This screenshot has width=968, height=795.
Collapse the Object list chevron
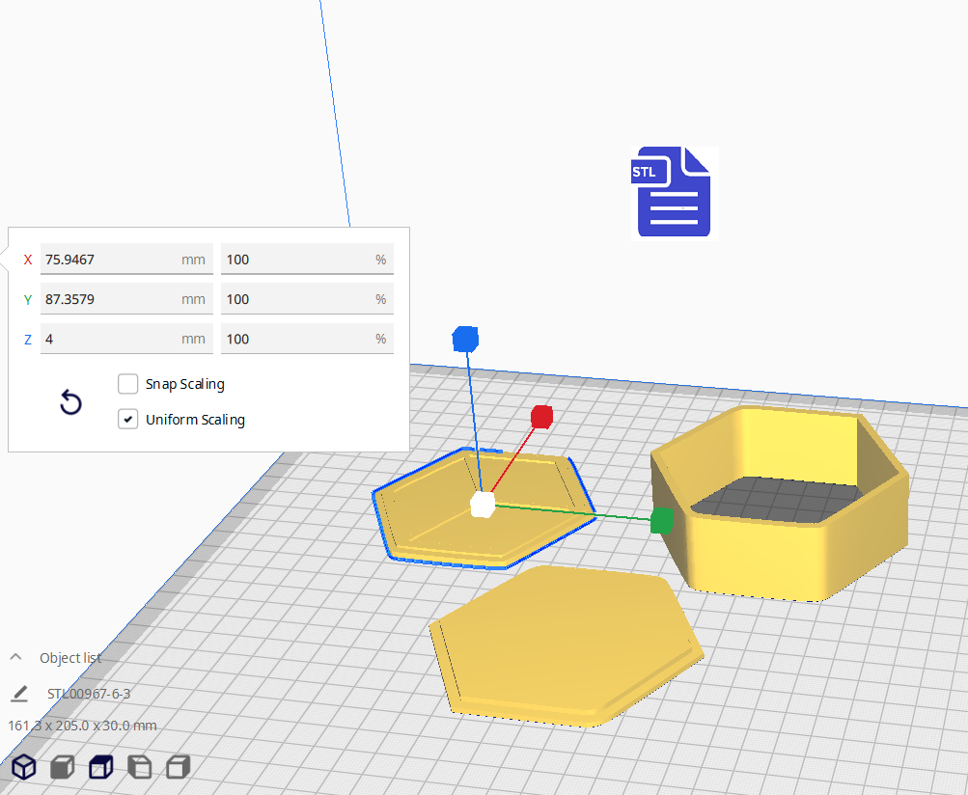[16, 657]
